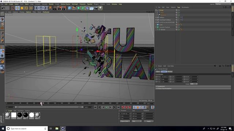Toggle enable checkmark for Voronoi Fracture
This screenshot has width=234, height=131.
click(x=179, y=27)
